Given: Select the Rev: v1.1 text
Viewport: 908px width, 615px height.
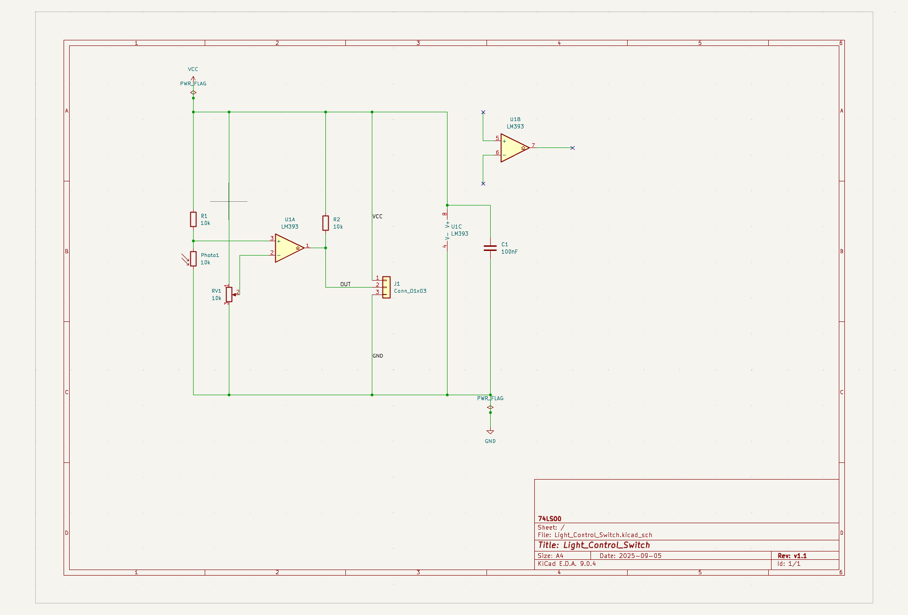Looking at the screenshot, I should click(792, 556).
